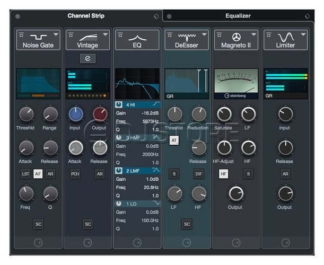Click the Channel Strip preset diamond icon
Viewport: 324px width, 265px height.
pyautogui.click(x=156, y=16)
